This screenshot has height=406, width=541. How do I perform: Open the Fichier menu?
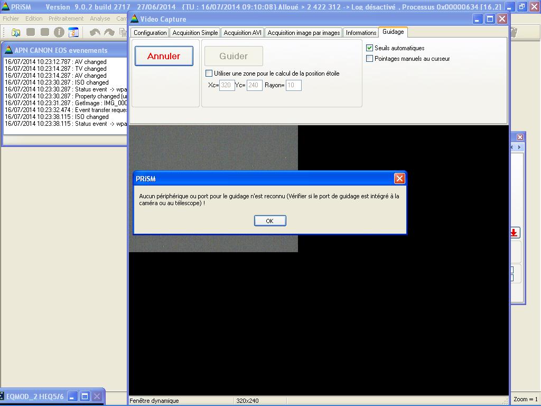[11, 19]
